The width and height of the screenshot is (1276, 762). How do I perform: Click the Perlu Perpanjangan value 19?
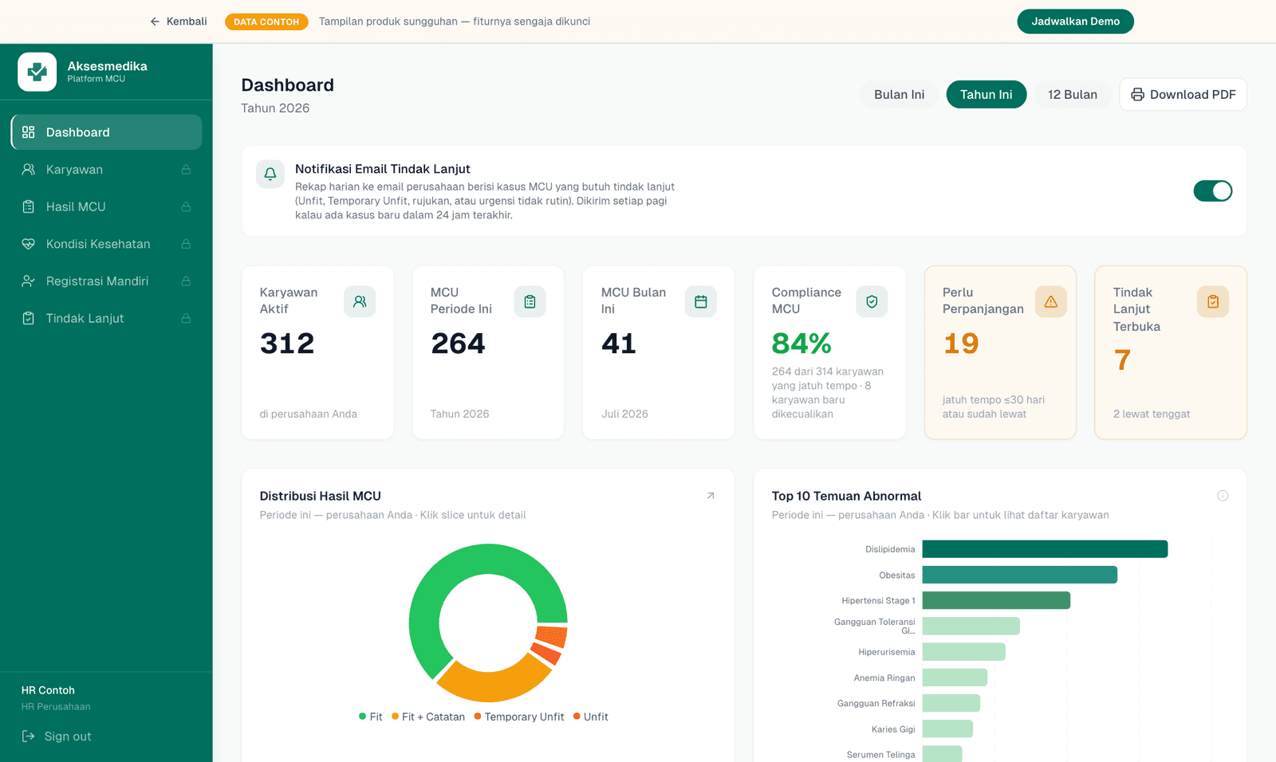(961, 344)
